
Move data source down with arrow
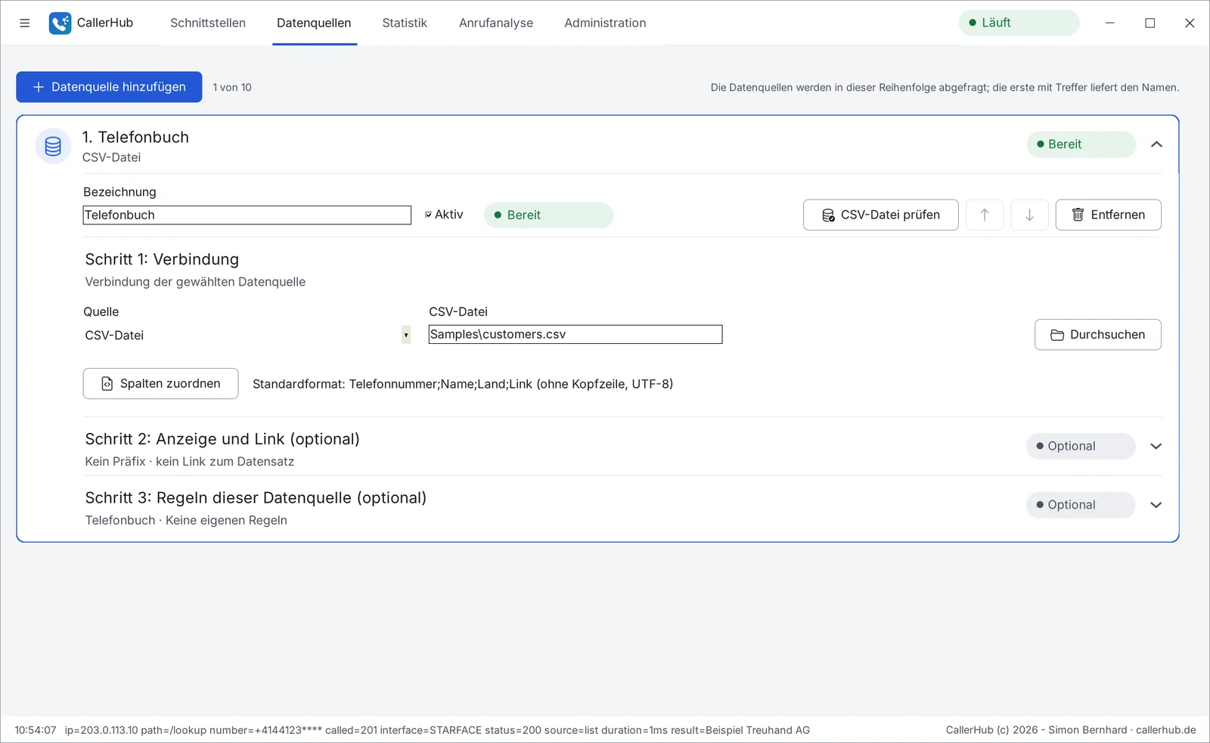[x=1029, y=215]
